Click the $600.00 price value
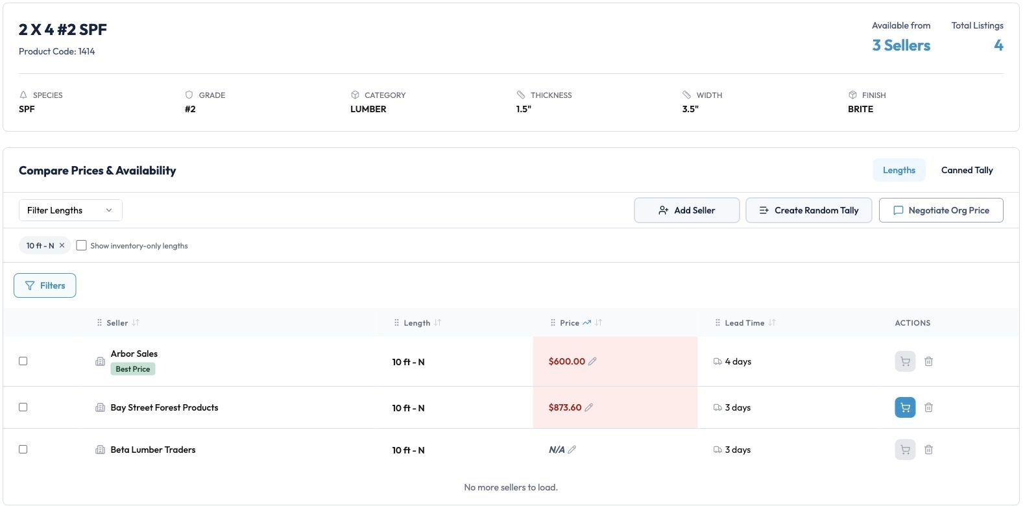Image resolution: width=1025 pixels, height=506 pixels. 567,361
